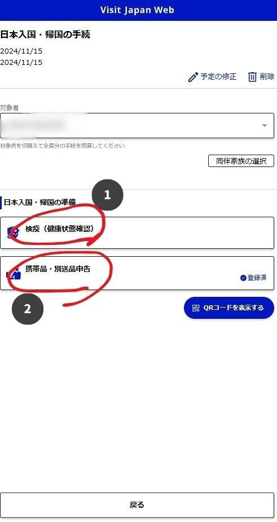
Task: Click the QR code icon in blue button
Action: pyautogui.click(x=196, y=308)
